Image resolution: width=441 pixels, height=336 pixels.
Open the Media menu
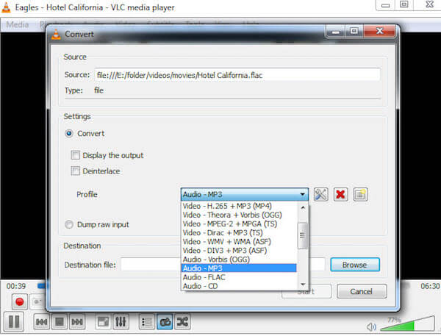[18, 25]
